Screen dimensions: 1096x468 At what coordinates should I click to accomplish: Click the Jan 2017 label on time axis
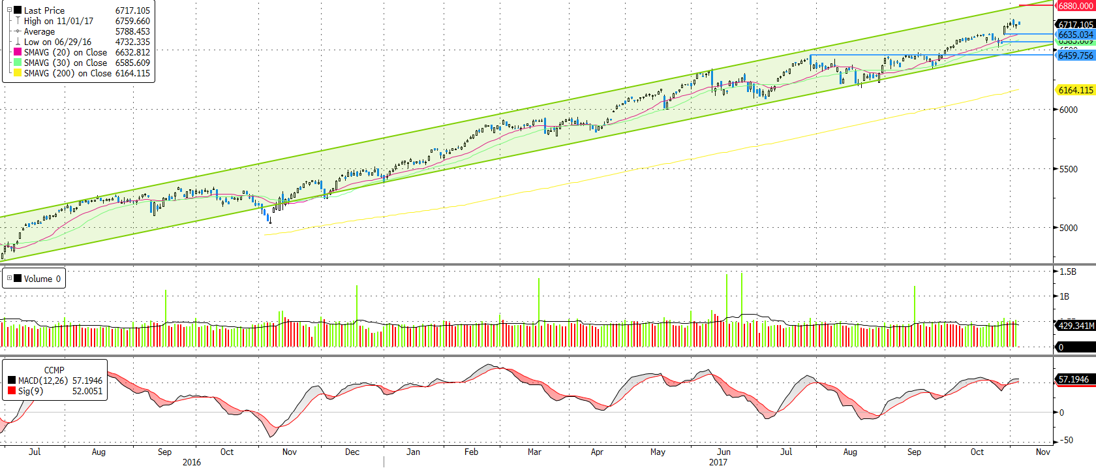tap(413, 452)
